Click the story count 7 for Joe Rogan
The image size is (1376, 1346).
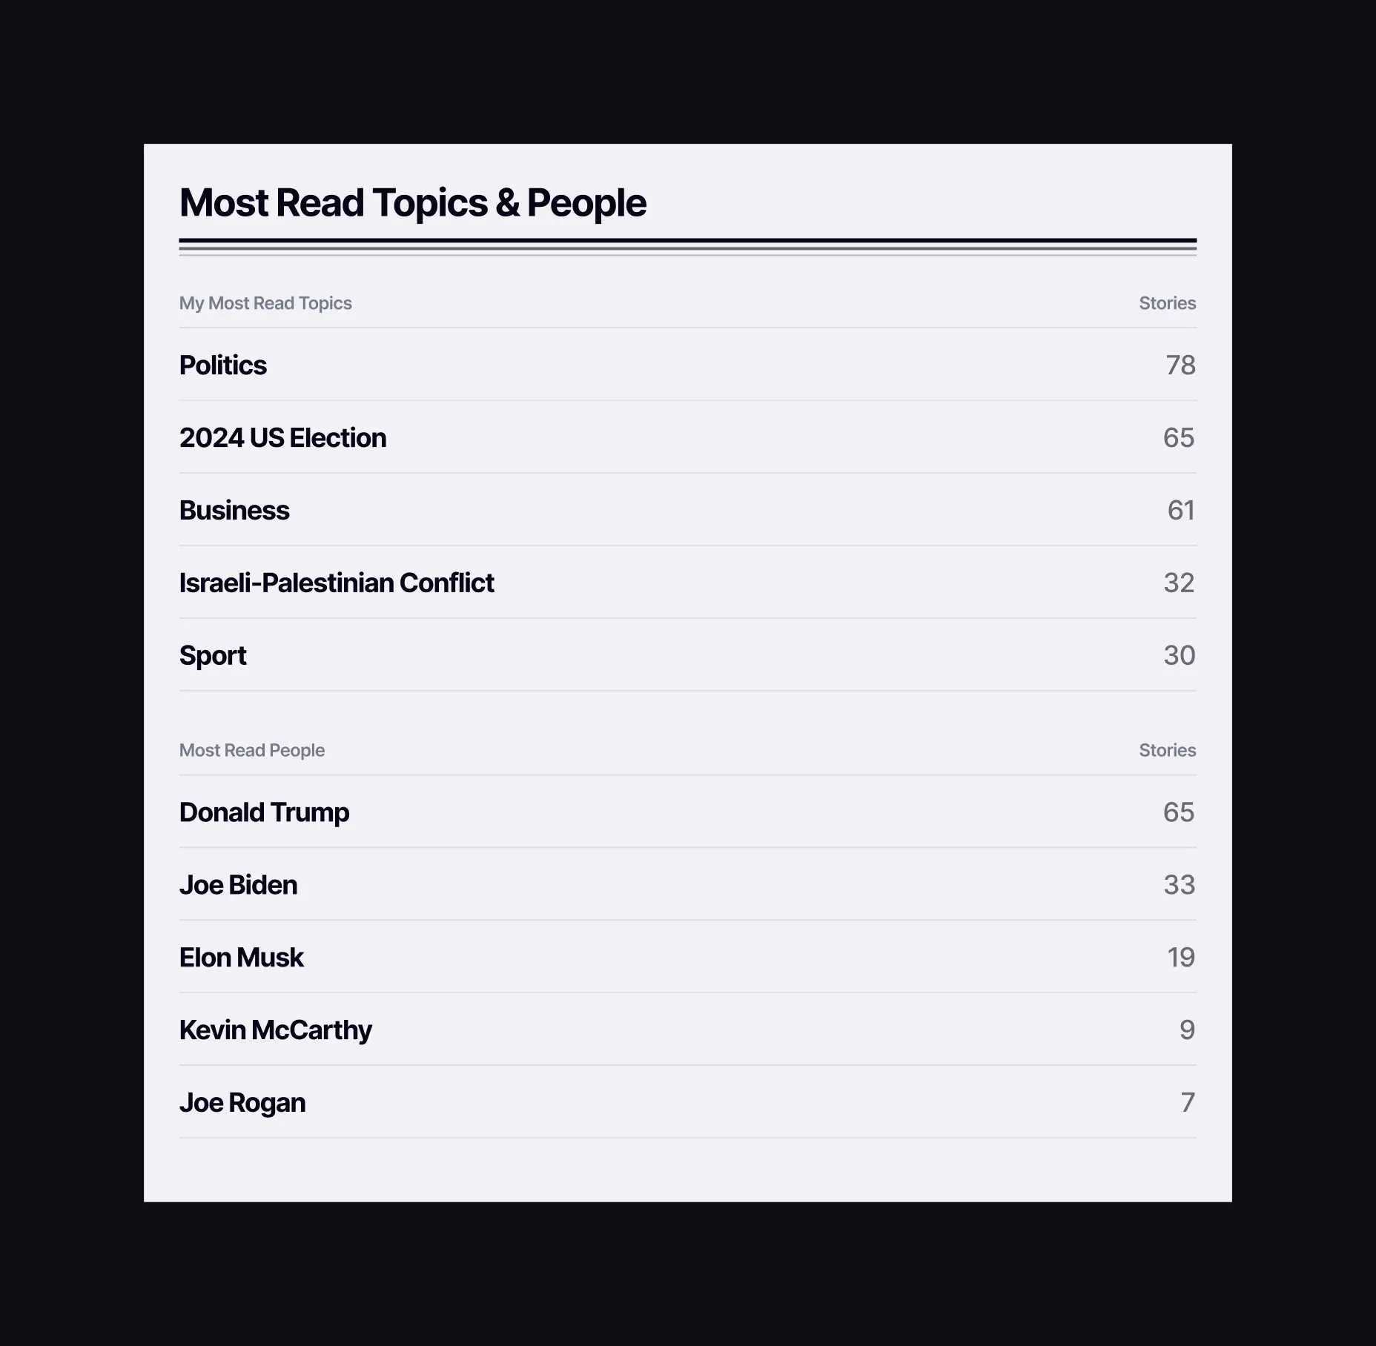click(1188, 1102)
